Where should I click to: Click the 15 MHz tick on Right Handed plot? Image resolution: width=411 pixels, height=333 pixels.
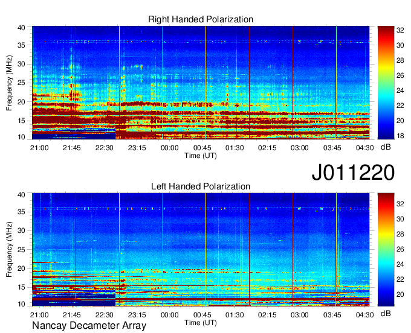(21, 121)
